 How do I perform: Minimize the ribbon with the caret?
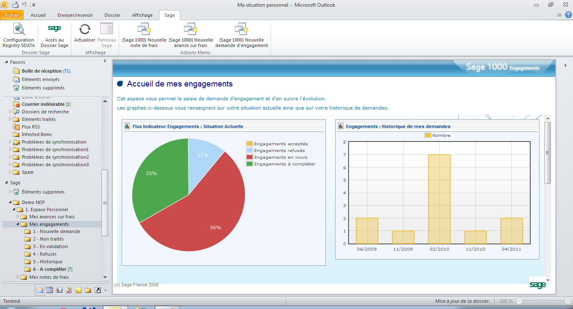click(x=560, y=15)
